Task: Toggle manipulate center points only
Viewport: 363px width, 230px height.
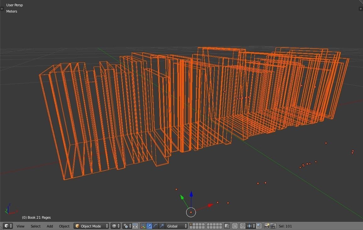Action: pyautogui.click(x=135, y=226)
